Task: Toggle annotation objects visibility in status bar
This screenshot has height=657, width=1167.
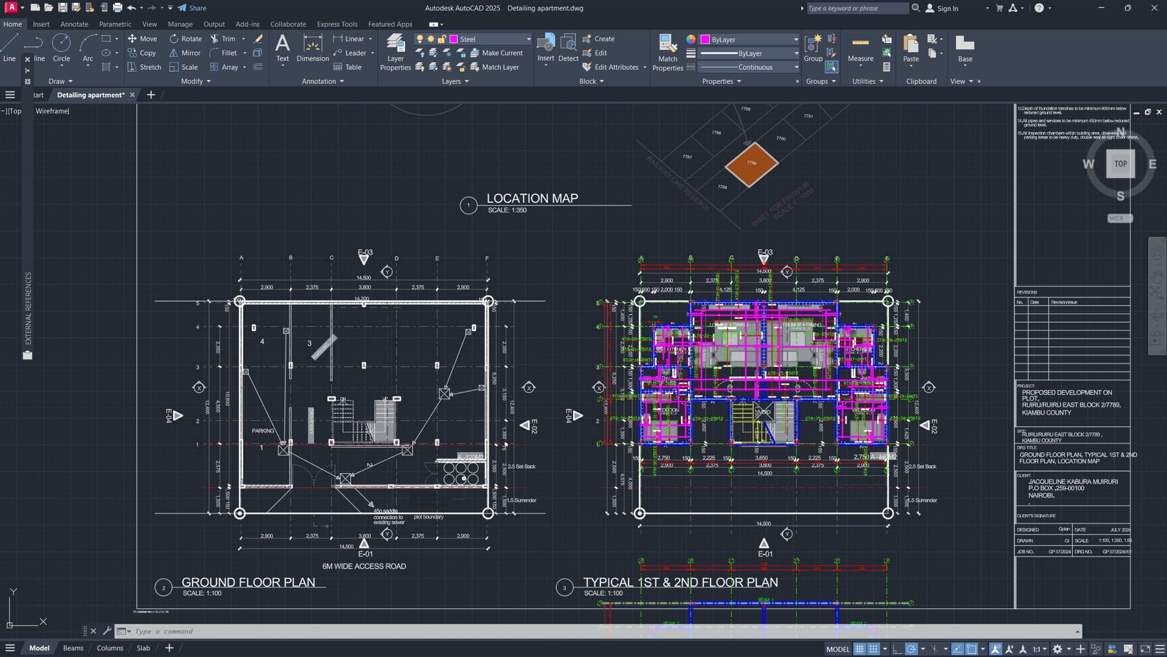Action: [996, 649]
